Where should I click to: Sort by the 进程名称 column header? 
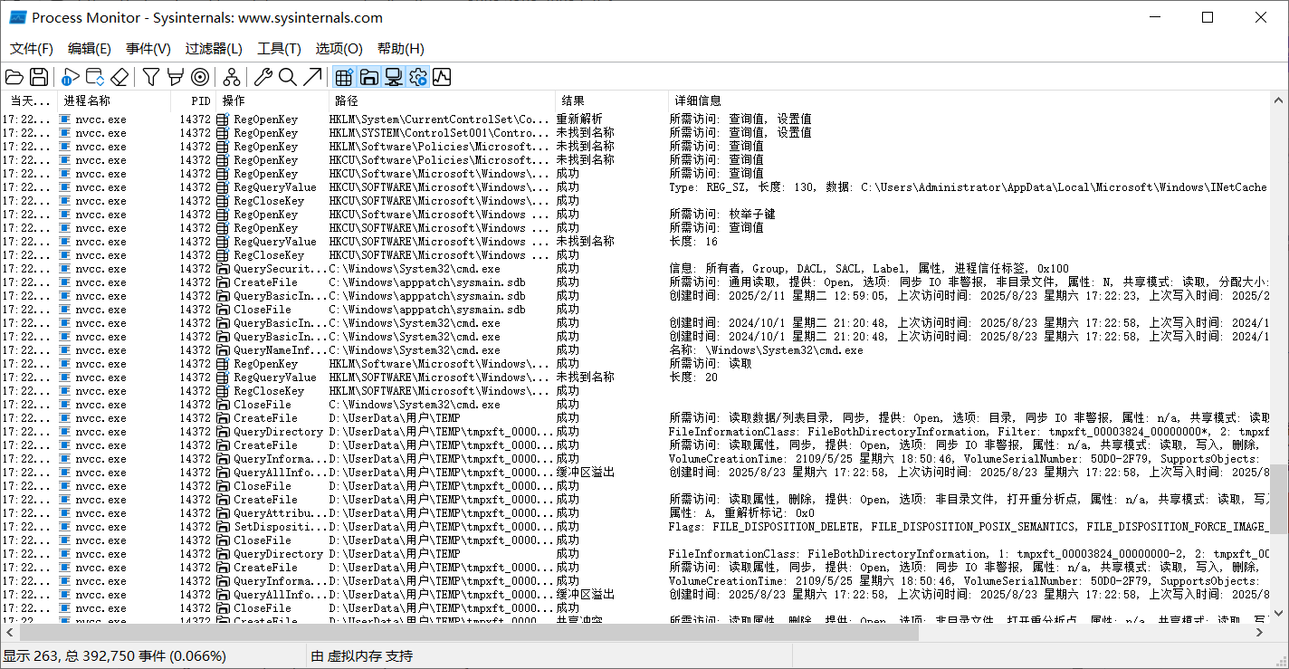tap(114, 100)
